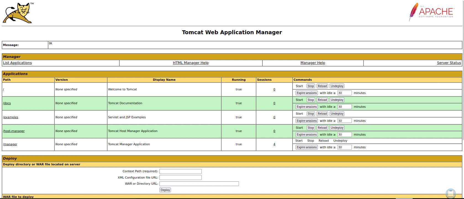Click the Context Path (required) input field
Image resolution: width=464 pixels, height=199 pixels.
click(180, 171)
